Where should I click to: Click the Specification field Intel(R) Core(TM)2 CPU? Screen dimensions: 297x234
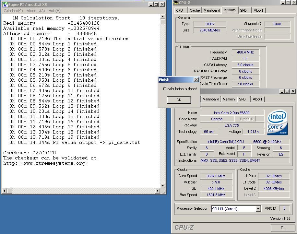[245, 142]
